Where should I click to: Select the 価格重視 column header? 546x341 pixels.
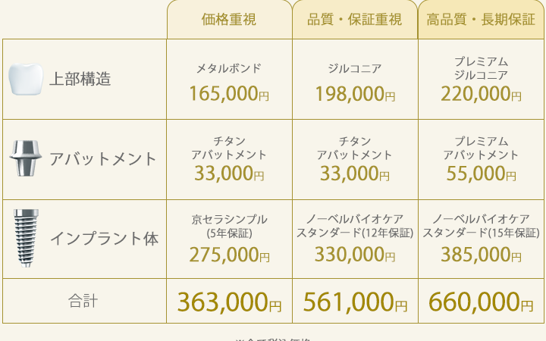(229, 20)
